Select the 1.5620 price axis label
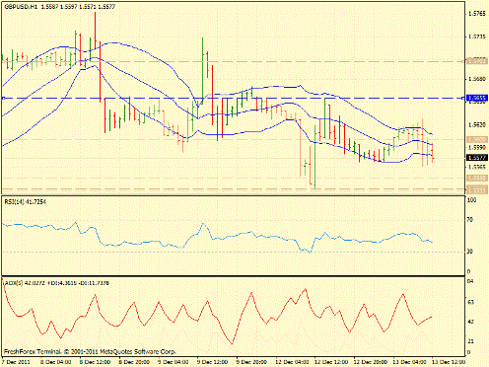 click(x=476, y=125)
